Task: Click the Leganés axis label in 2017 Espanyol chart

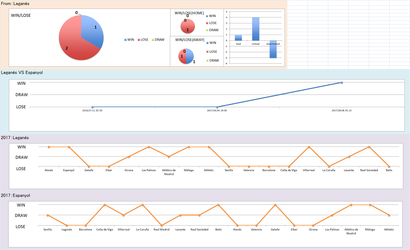Action: point(67,230)
